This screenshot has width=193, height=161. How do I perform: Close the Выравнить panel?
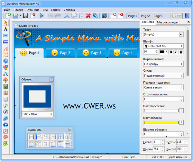pos(70,130)
